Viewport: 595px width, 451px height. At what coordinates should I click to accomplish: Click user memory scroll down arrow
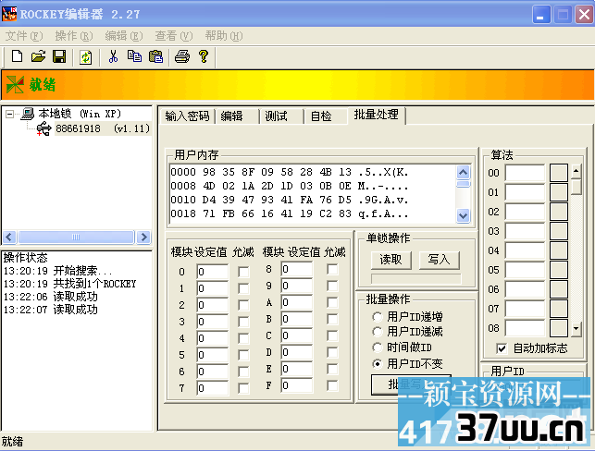point(463,215)
